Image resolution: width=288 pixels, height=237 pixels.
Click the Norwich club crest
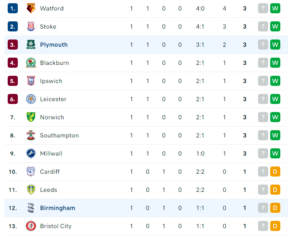pos(31,117)
